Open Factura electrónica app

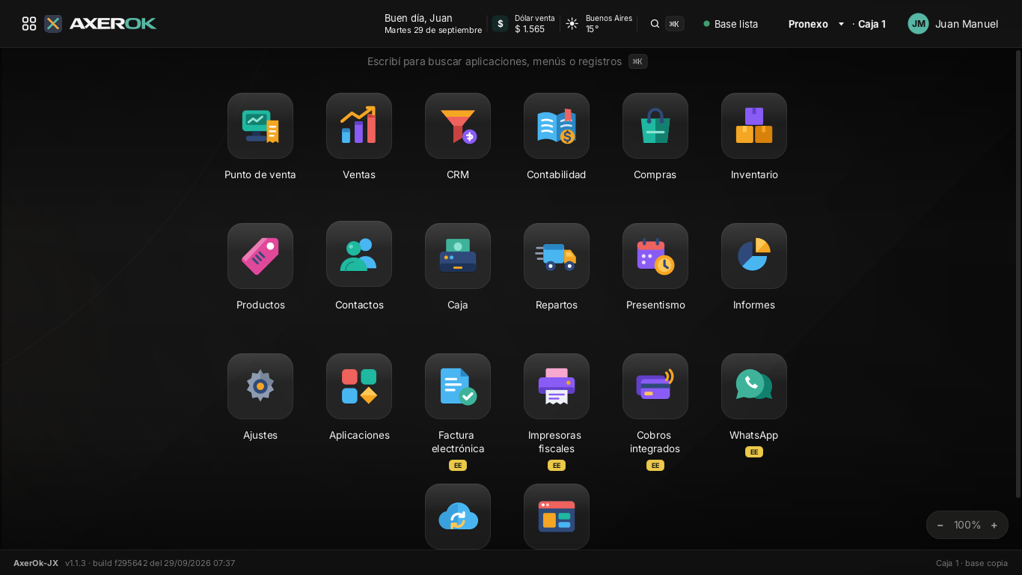click(x=458, y=386)
